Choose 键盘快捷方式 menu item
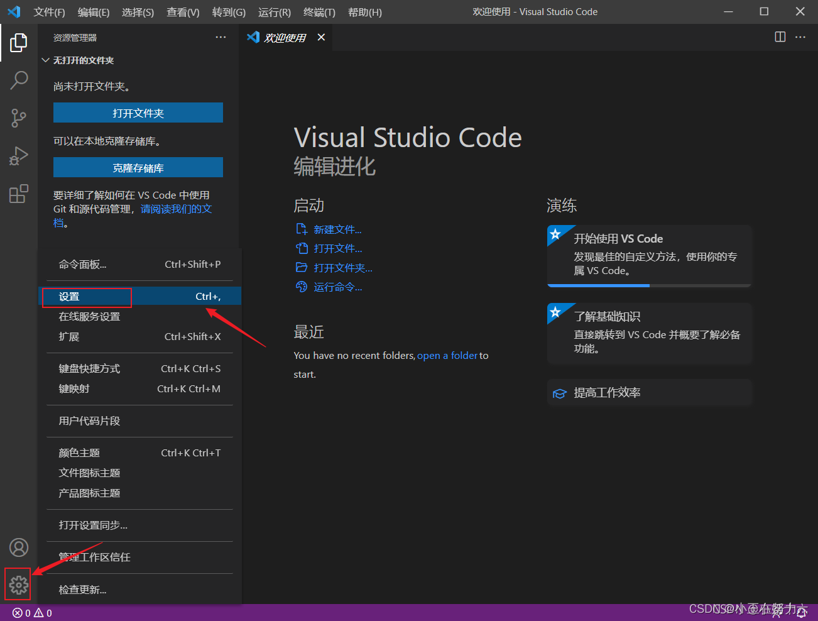Viewport: 818px width, 621px height. 139,369
